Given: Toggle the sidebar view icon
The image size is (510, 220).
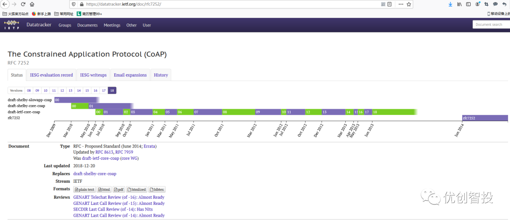Looking at the screenshot, I should tap(468, 4).
